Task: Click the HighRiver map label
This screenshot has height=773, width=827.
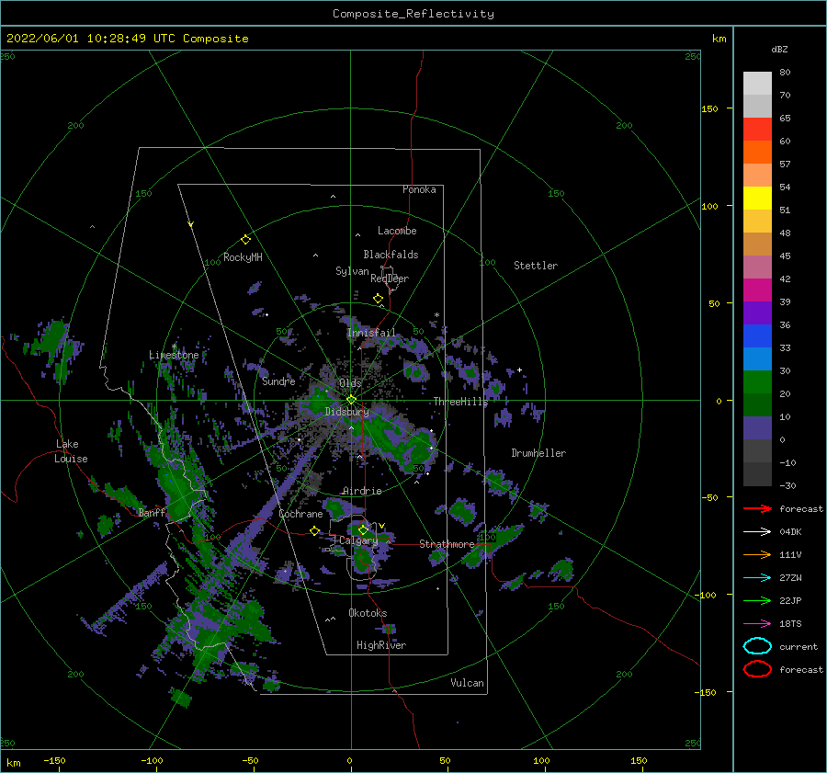Action: pyautogui.click(x=381, y=645)
